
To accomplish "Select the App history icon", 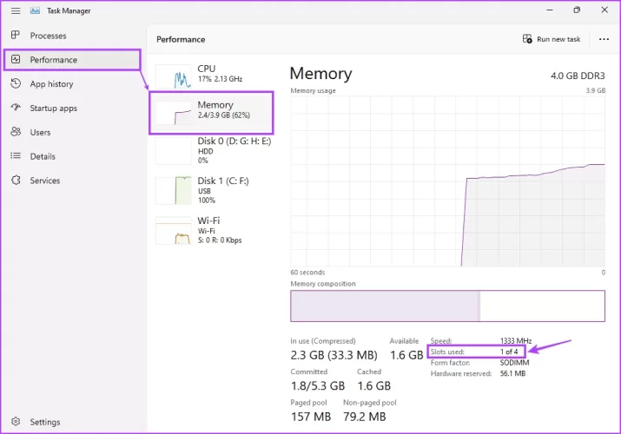I will [15, 84].
